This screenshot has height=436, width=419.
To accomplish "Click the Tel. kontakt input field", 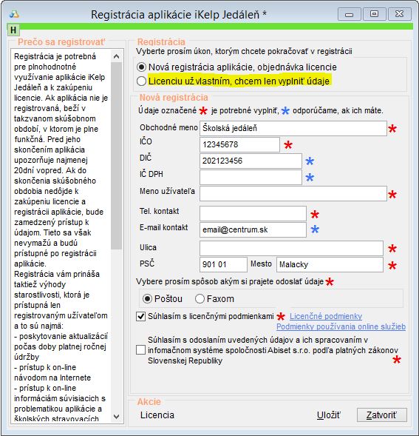I will [x=253, y=213].
